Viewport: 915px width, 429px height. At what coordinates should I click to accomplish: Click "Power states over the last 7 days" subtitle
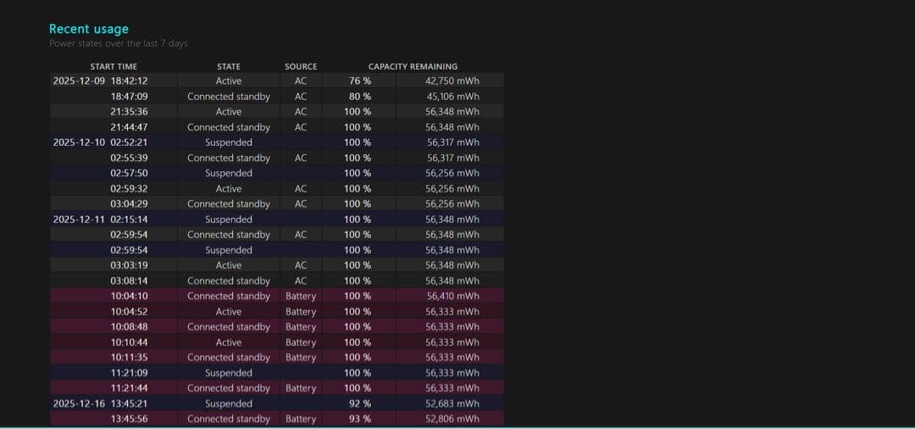coord(119,43)
